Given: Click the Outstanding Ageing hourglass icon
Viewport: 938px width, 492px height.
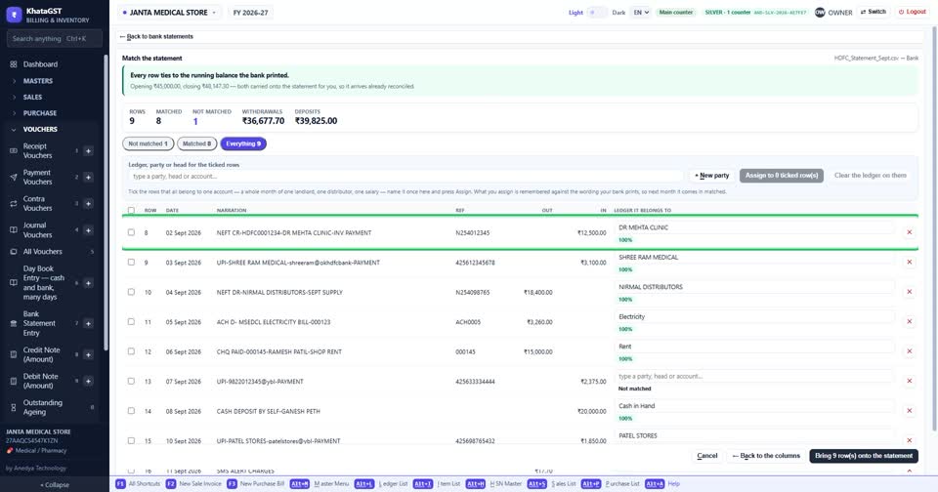Looking at the screenshot, I should (13, 407).
